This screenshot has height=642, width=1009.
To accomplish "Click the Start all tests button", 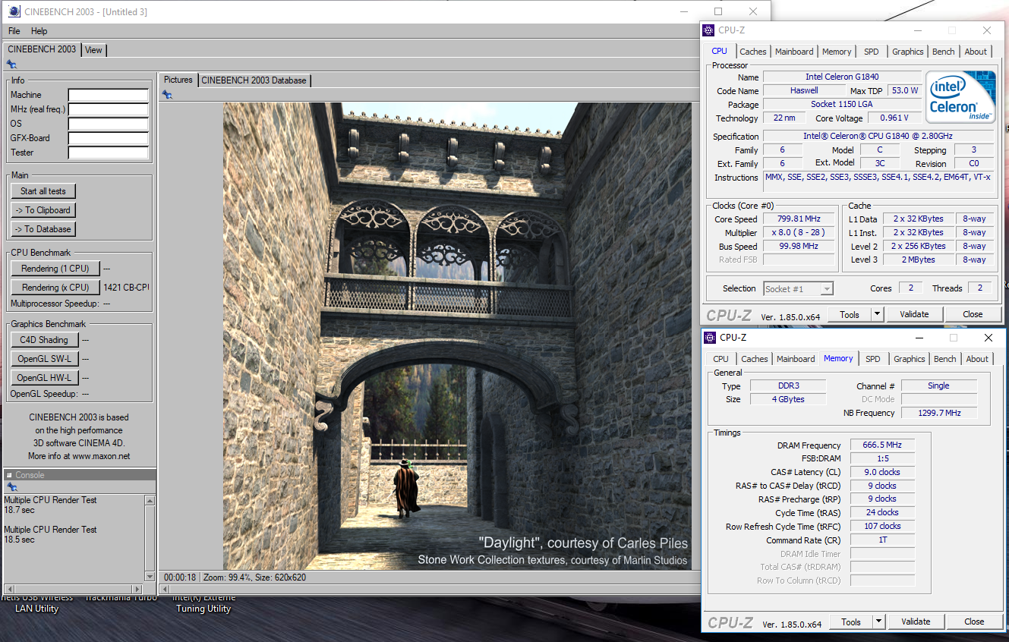I will click(43, 191).
